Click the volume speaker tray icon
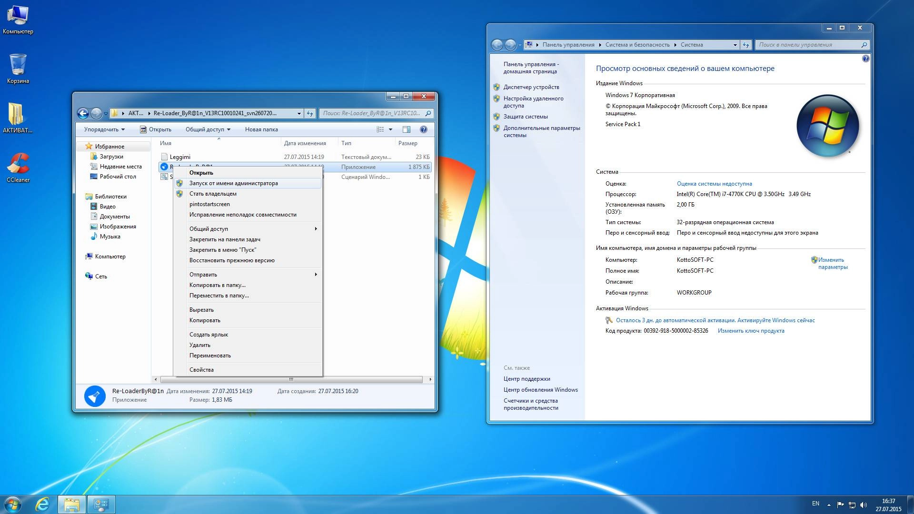This screenshot has height=514, width=914. [x=864, y=504]
